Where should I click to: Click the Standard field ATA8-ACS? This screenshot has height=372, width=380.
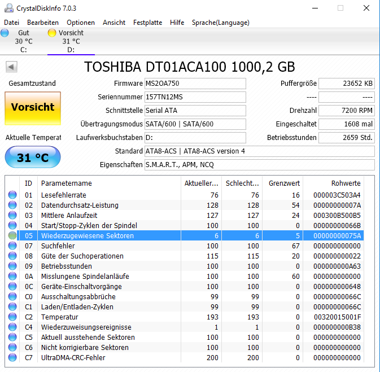pos(260,151)
